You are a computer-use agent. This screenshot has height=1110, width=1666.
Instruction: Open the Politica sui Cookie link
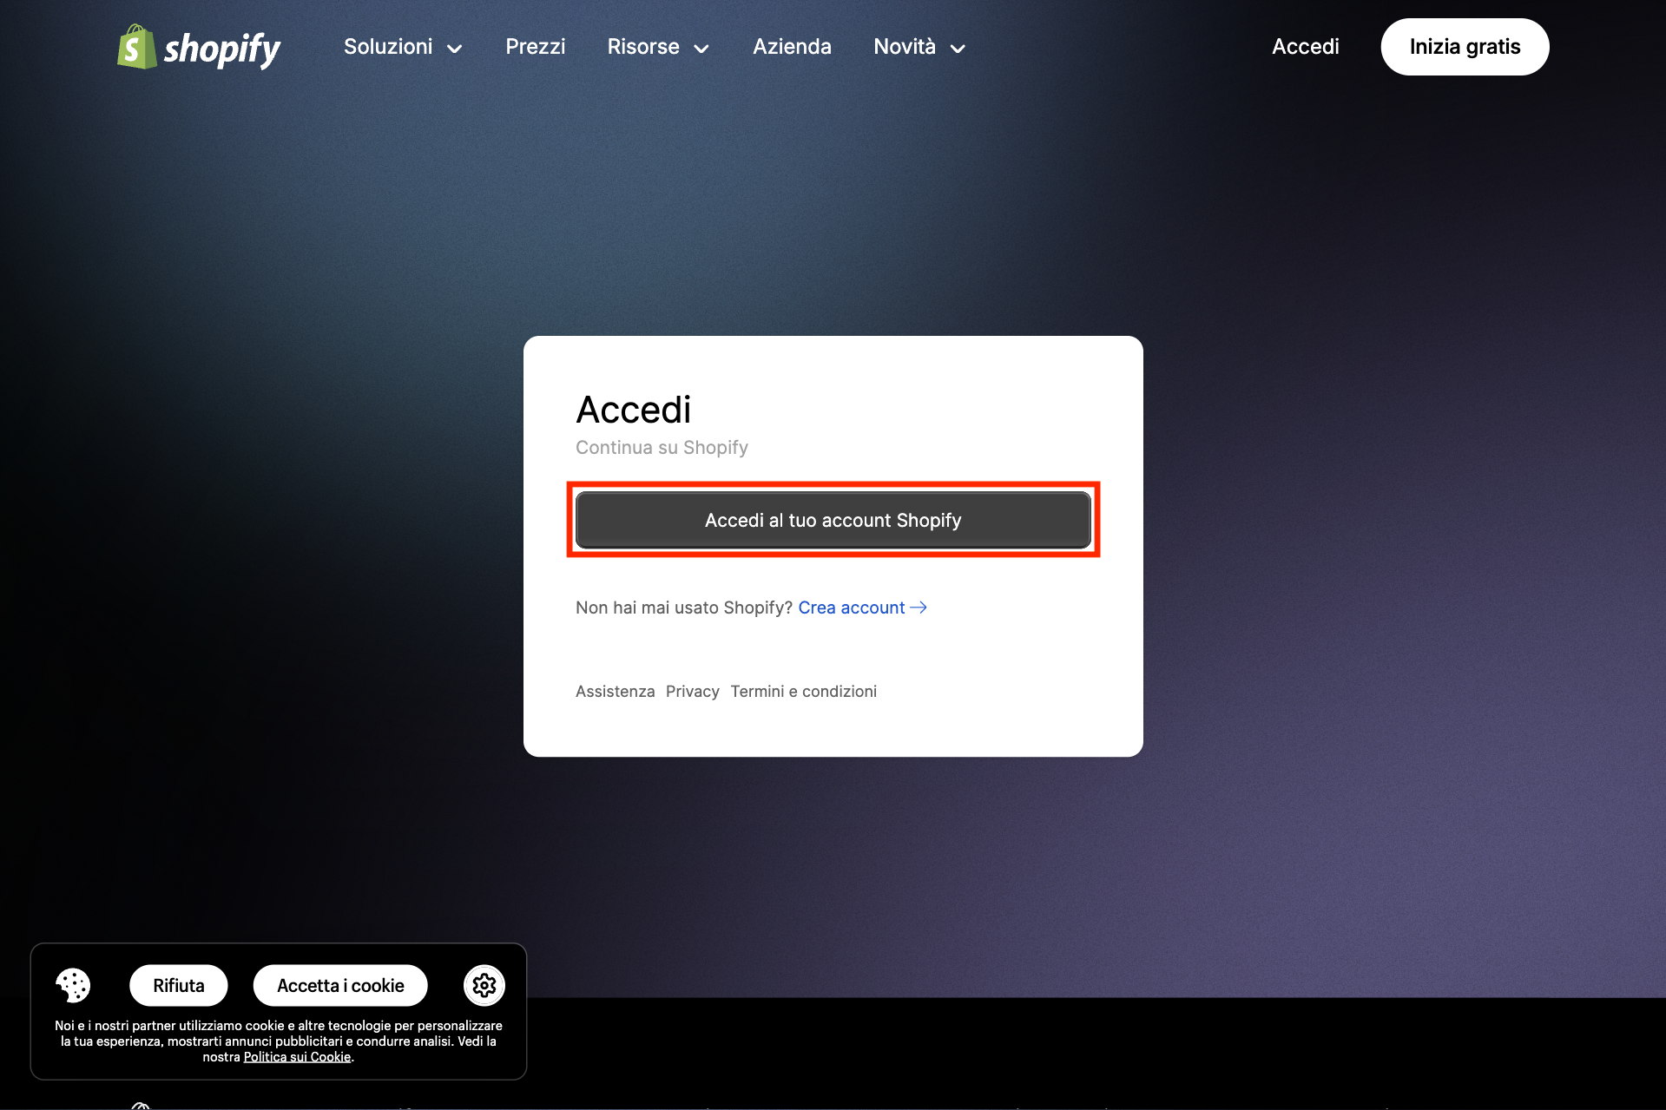click(x=298, y=1056)
